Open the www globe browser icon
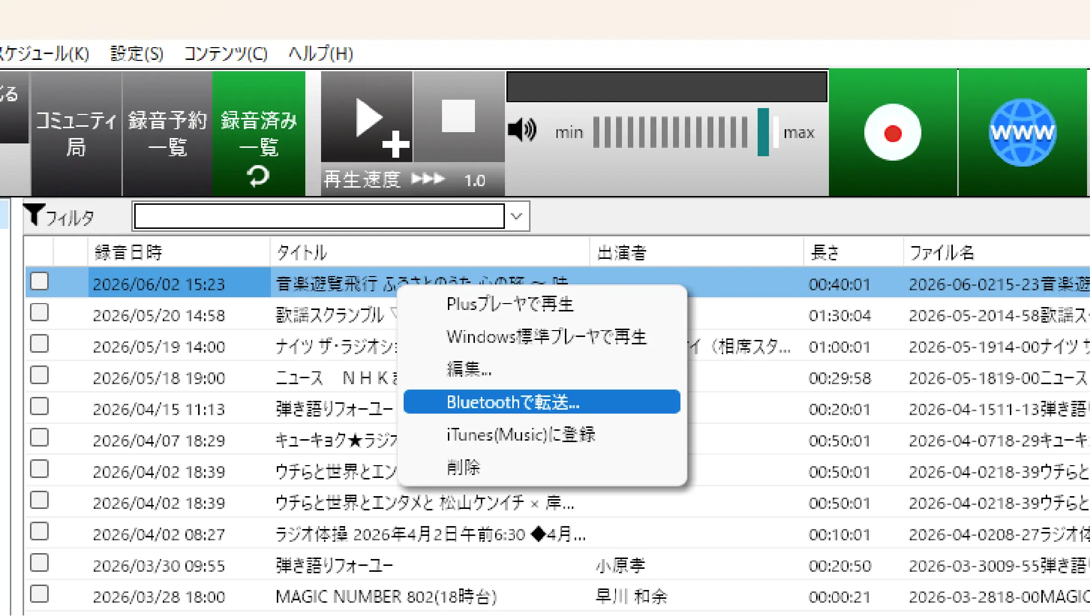 click(x=1022, y=133)
